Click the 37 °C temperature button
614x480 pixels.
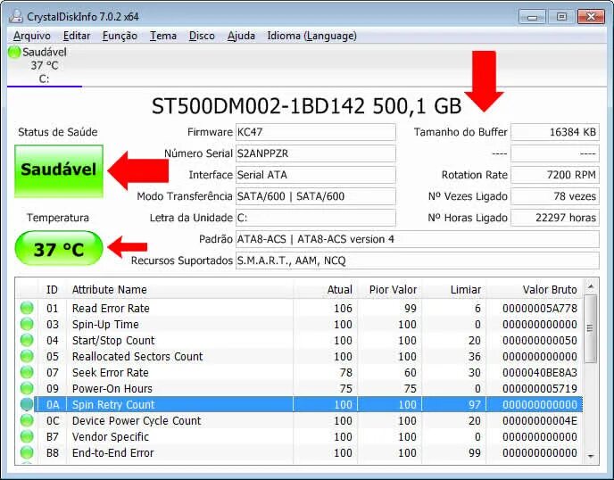click(x=59, y=248)
